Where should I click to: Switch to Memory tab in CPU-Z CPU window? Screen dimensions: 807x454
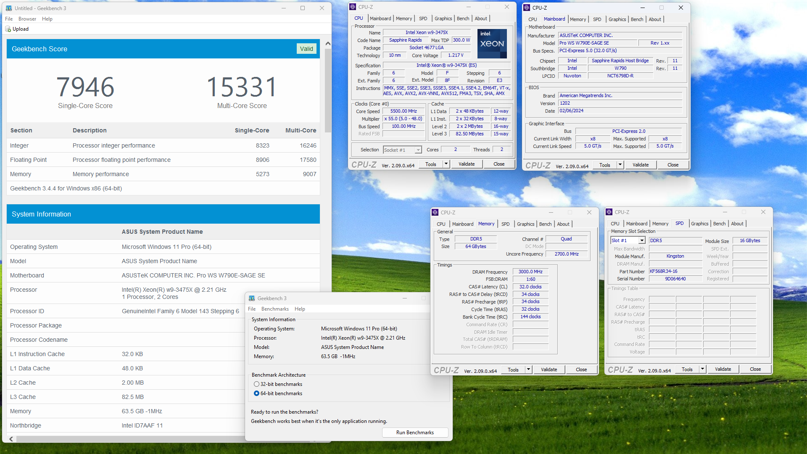pos(403,18)
